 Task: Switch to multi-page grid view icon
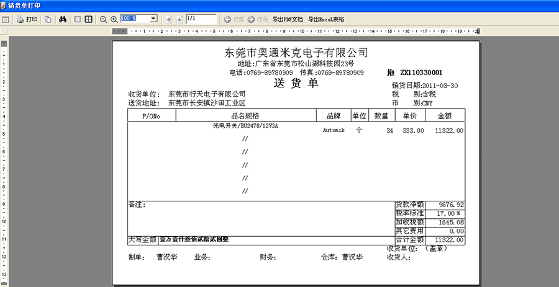pos(88,20)
